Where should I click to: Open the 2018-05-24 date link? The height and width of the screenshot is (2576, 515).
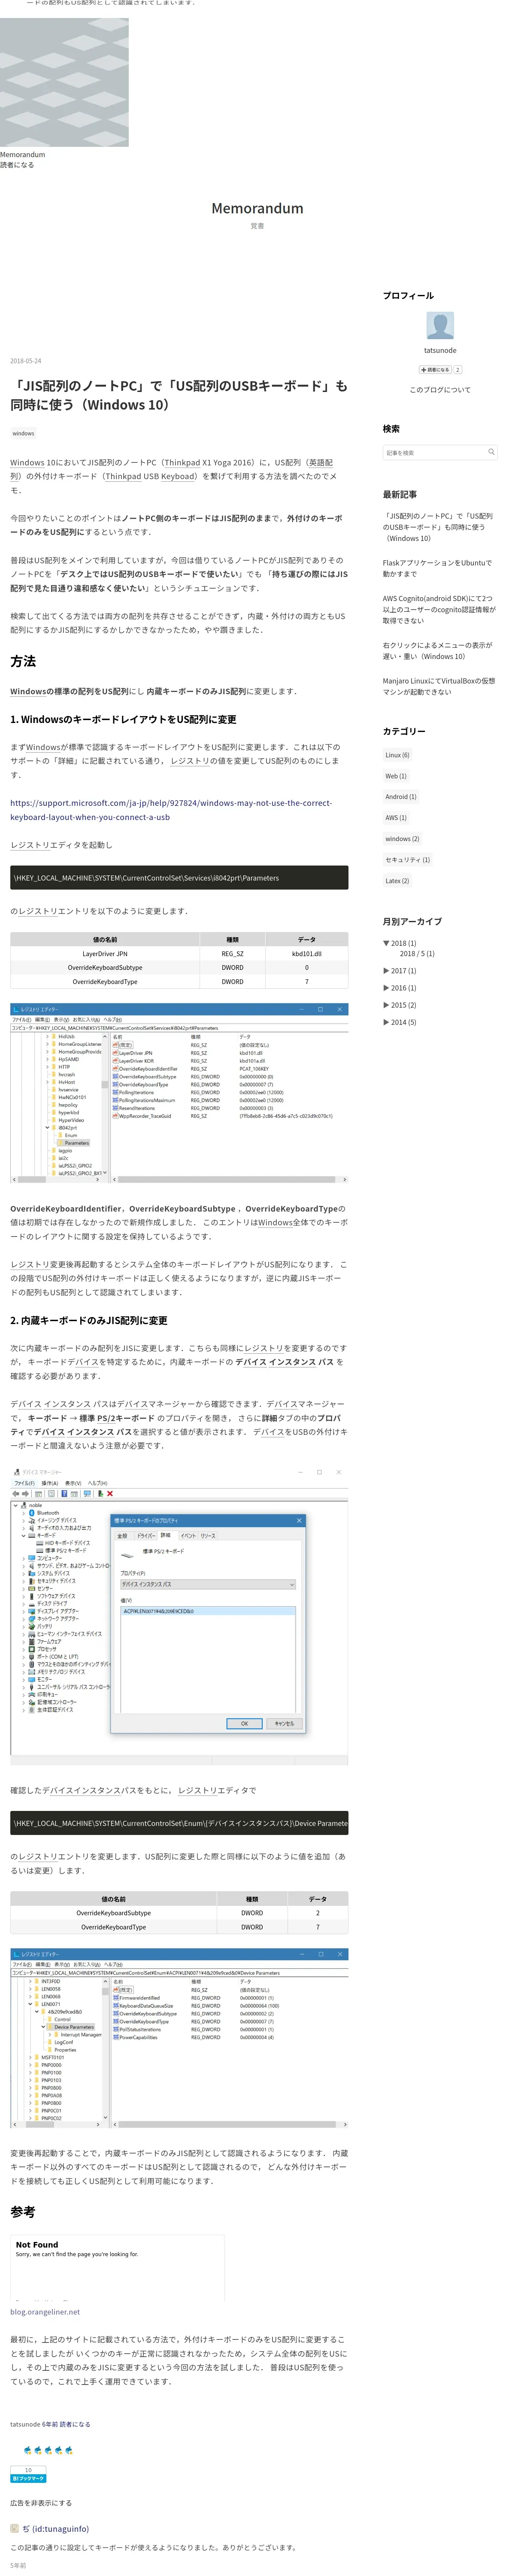26,361
